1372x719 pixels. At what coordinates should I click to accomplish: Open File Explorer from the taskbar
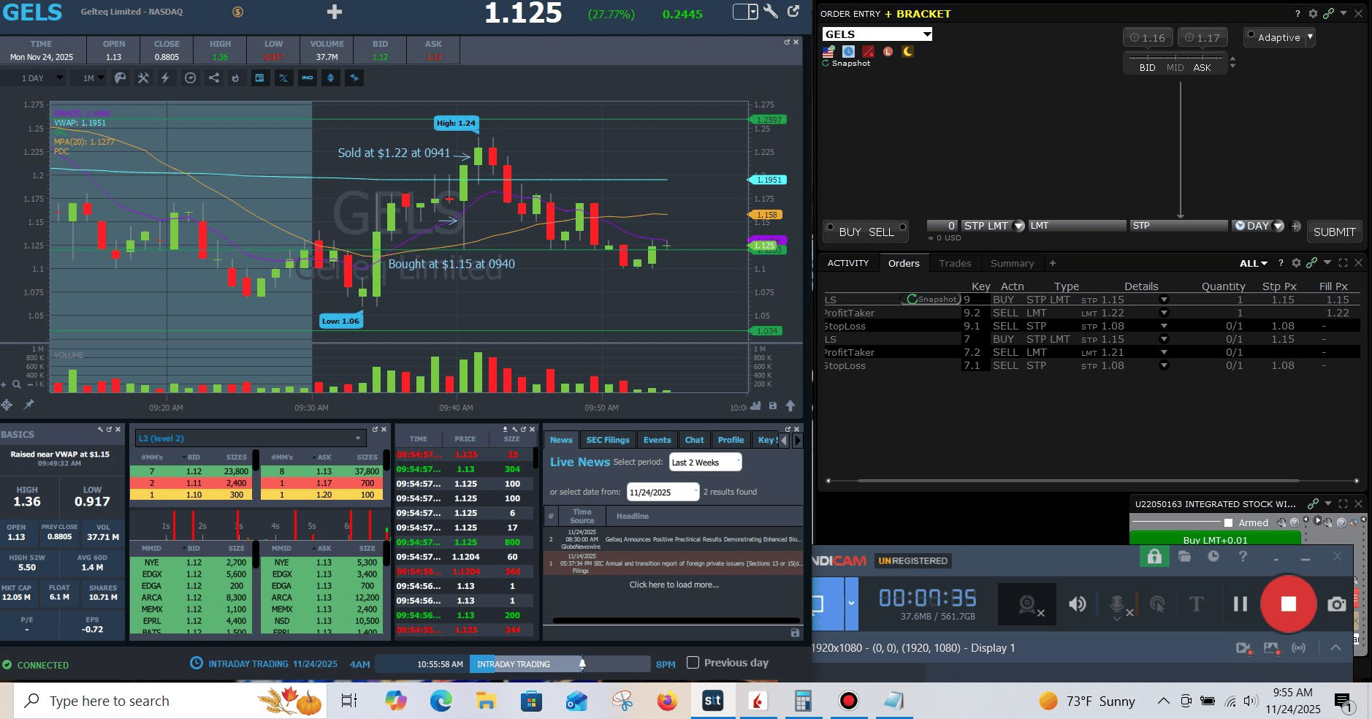tap(486, 701)
